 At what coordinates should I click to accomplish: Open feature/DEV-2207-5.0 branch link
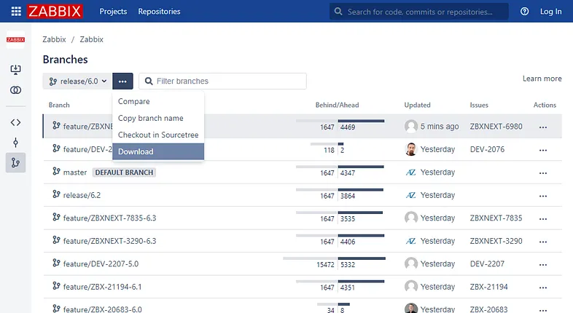click(101, 264)
